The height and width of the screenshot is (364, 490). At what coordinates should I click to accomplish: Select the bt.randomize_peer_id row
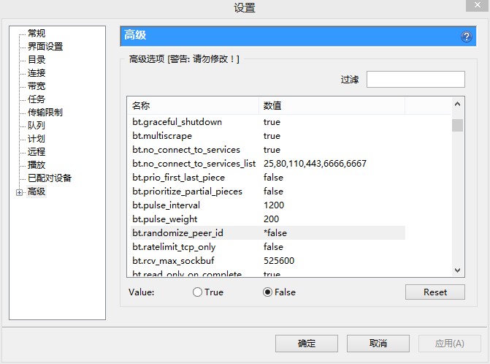coord(177,233)
